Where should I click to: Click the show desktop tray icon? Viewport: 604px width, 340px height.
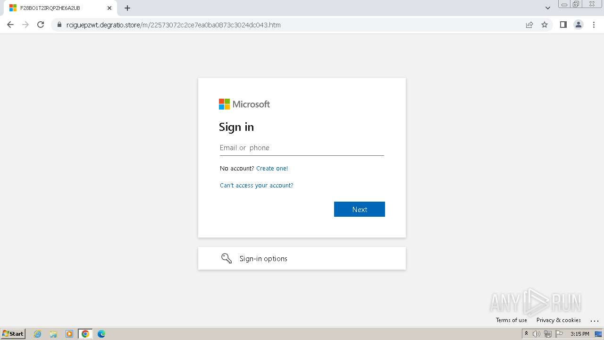click(x=598, y=334)
